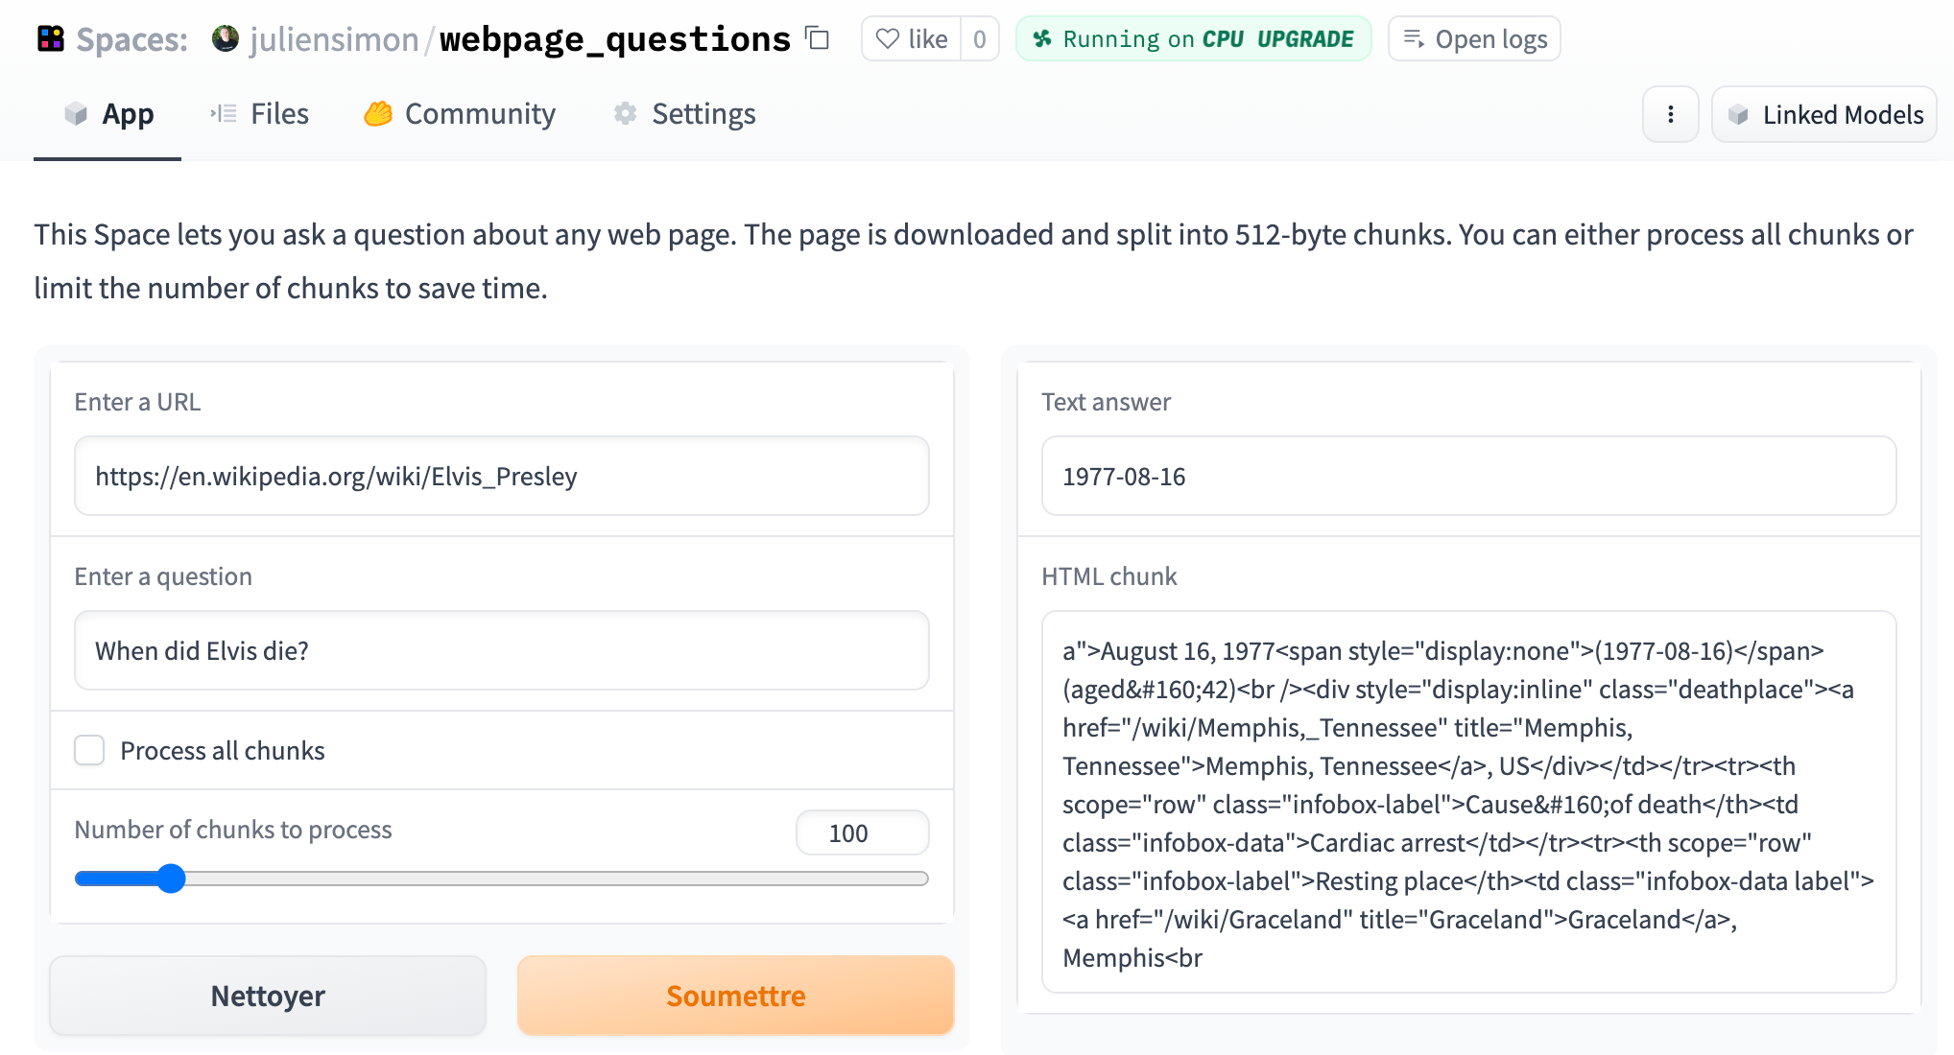This screenshot has height=1055, width=1954.
Task: Open the three-dot options menu
Action: coord(1670,115)
